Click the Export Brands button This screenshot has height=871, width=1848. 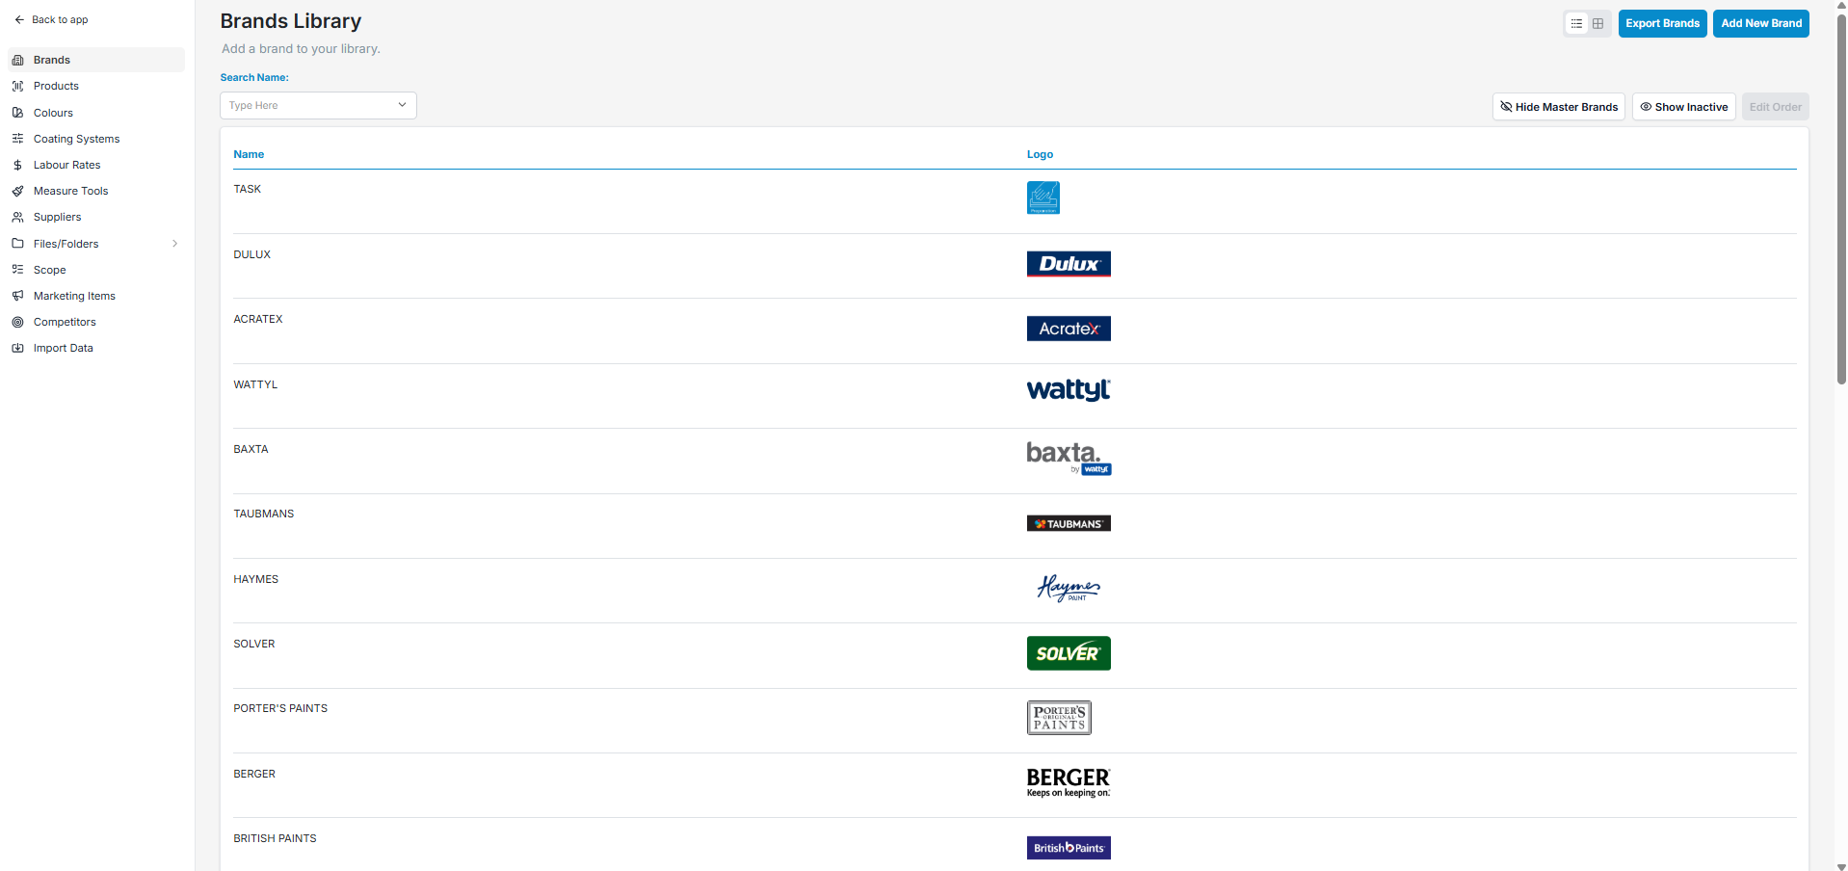click(1662, 24)
